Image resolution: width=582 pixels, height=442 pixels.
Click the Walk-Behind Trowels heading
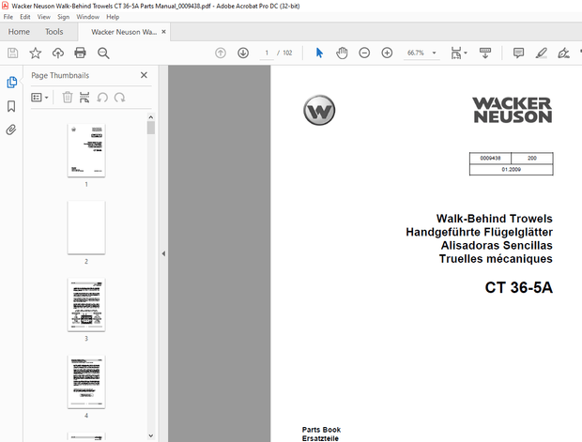tap(494, 219)
